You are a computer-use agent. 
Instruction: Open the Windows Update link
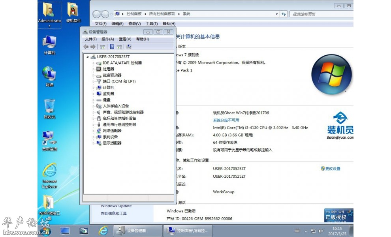pyautogui.click(x=116, y=206)
